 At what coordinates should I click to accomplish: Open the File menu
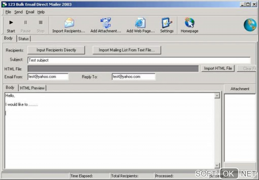click(x=8, y=12)
